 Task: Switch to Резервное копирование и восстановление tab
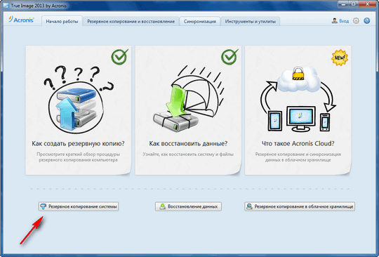click(131, 21)
